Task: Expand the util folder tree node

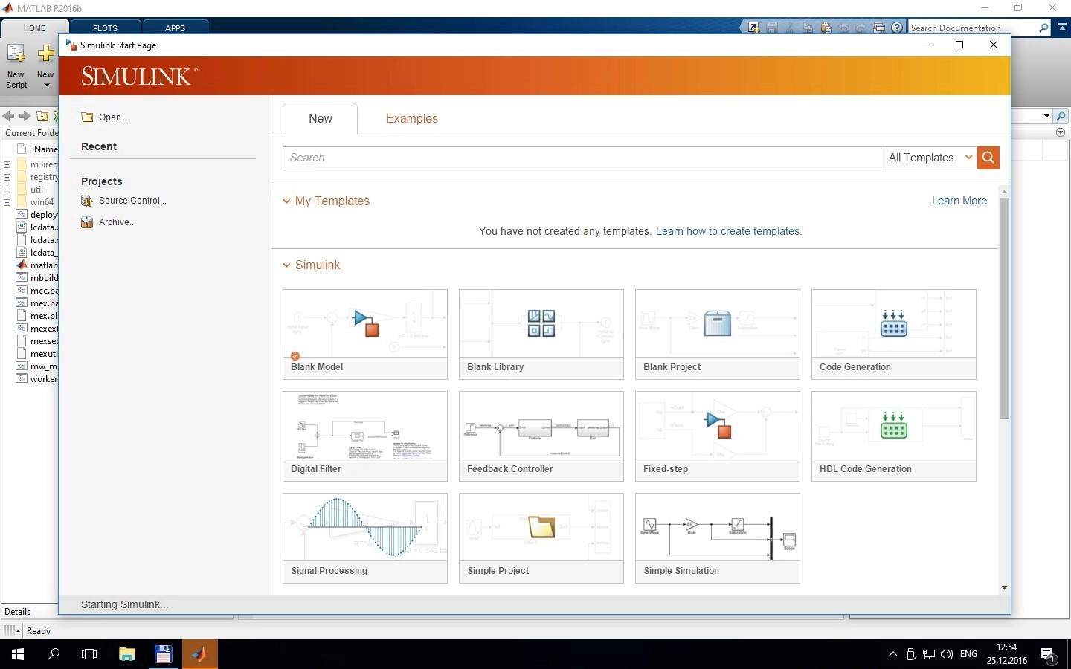Action: pyautogui.click(x=7, y=190)
